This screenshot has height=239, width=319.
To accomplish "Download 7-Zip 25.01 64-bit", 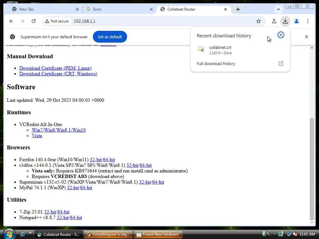I will [63, 212].
